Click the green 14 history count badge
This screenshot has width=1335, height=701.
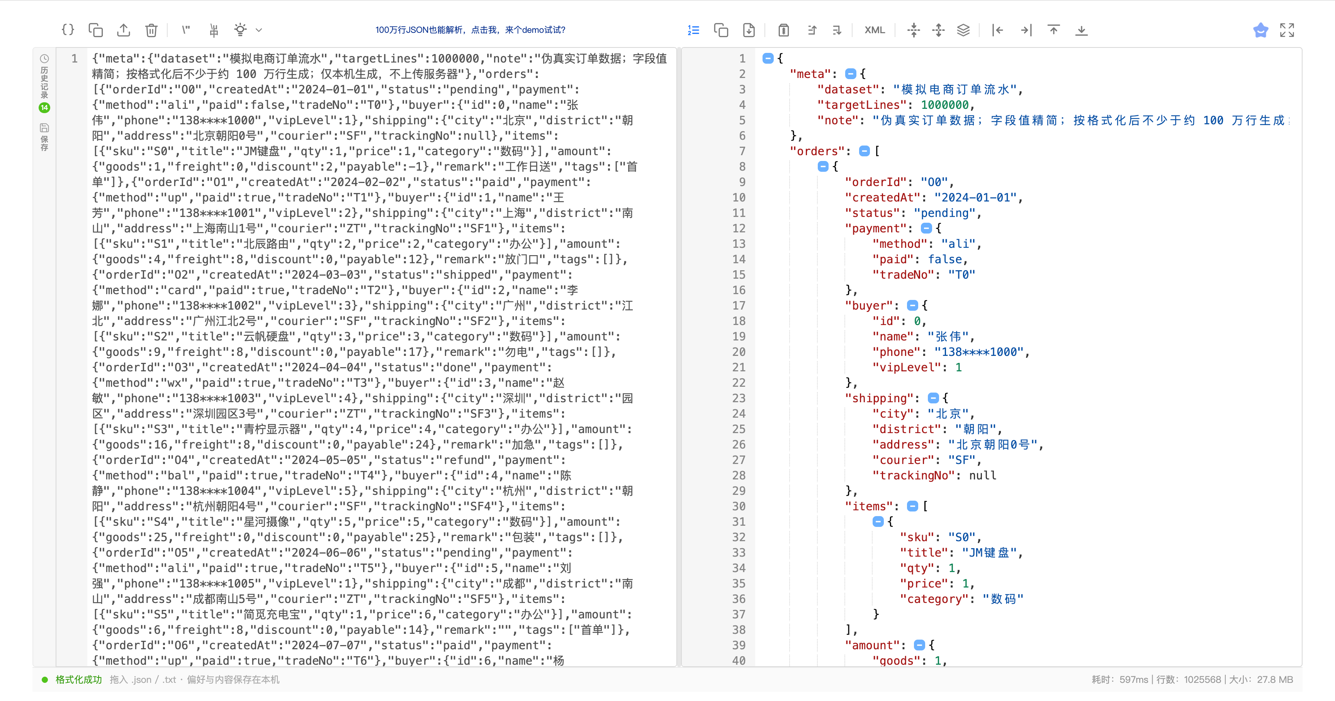coord(44,108)
